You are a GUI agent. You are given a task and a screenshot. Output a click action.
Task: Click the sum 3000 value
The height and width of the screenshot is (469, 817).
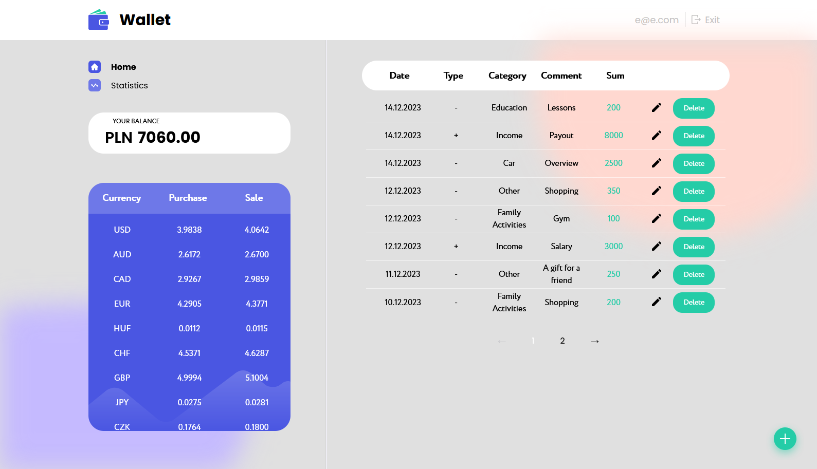click(613, 247)
